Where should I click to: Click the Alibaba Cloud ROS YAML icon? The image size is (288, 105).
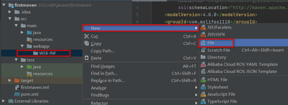coord(203,64)
